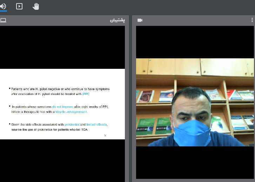The height and width of the screenshot is (182, 255).
Task: Click the laptop screen-share icon in pod header
Action: point(3,20)
